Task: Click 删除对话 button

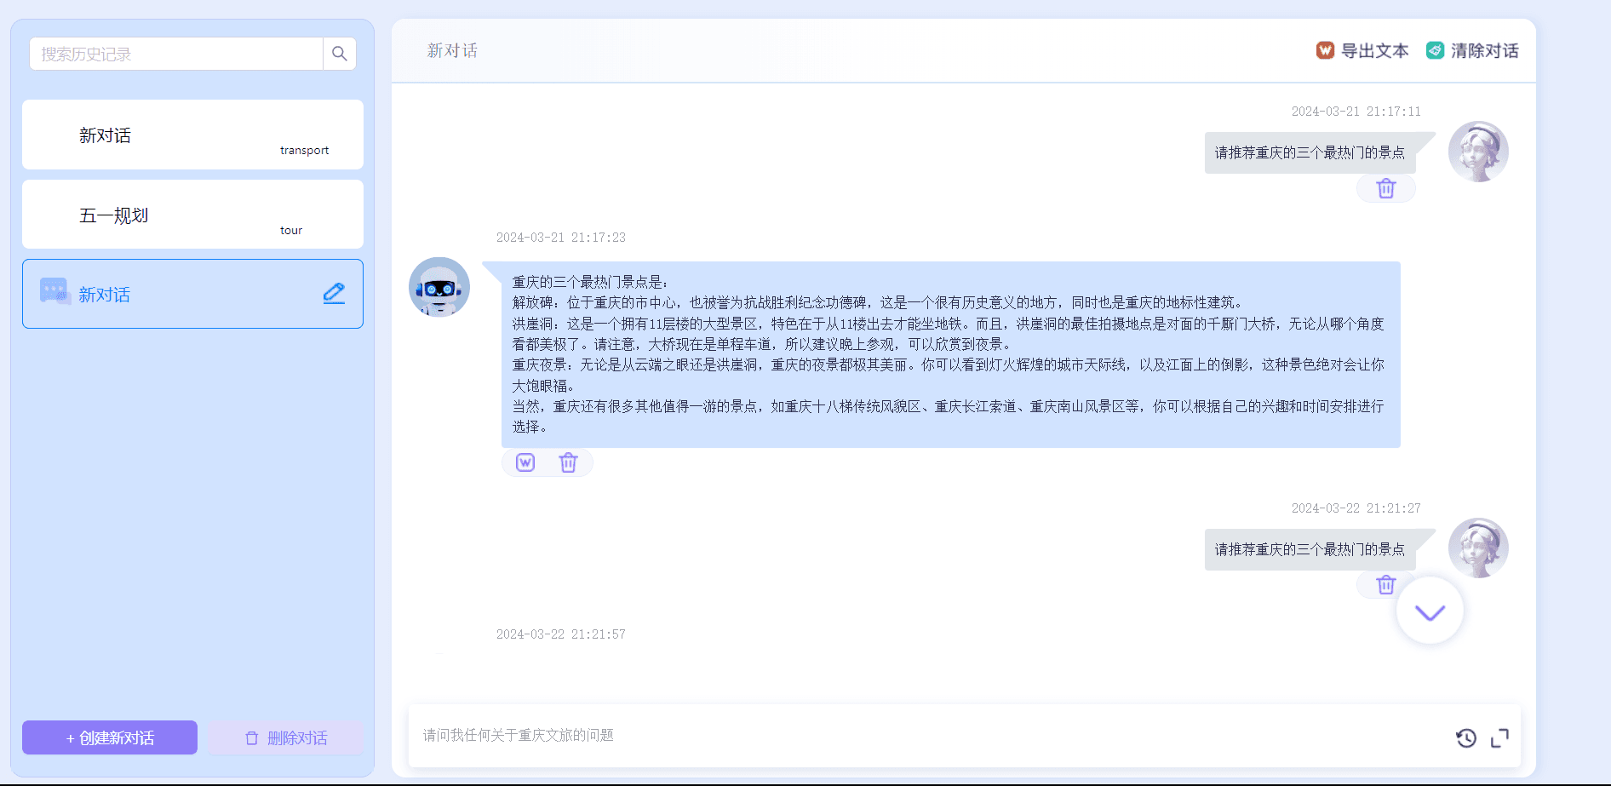Action: [x=286, y=737]
